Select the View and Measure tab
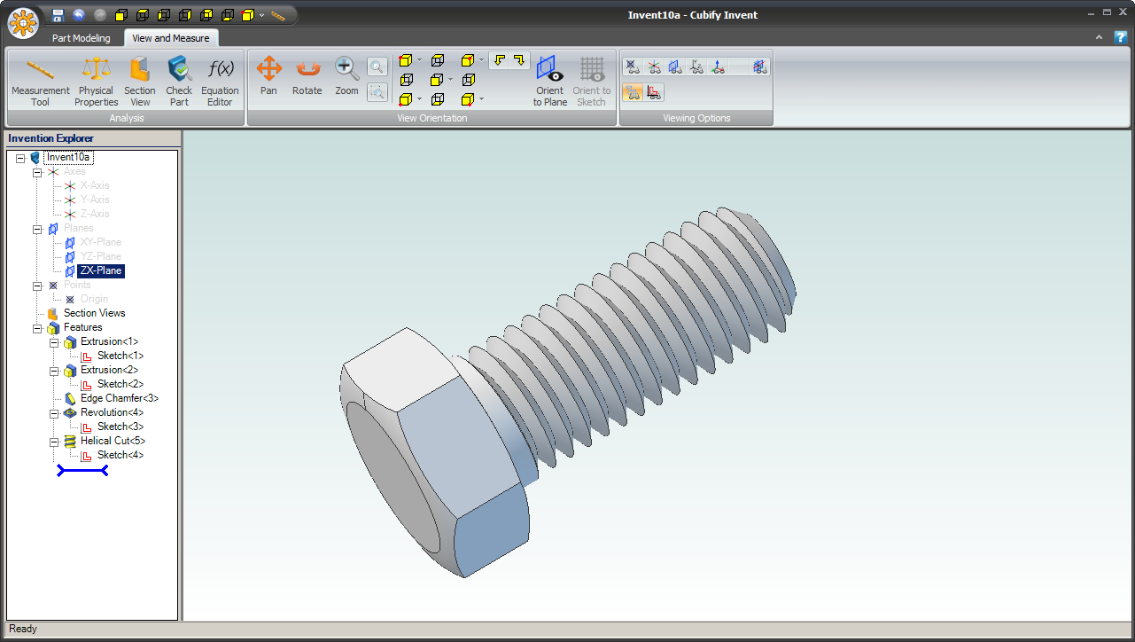Viewport: 1135px width, 642px height. tap(170, 38)
